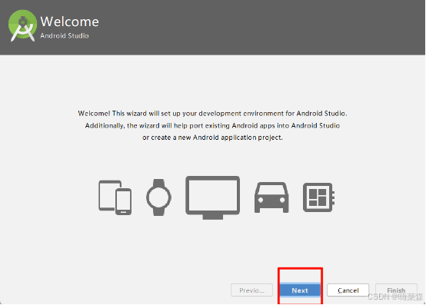Click the TV monitor icon

point(213,197)
